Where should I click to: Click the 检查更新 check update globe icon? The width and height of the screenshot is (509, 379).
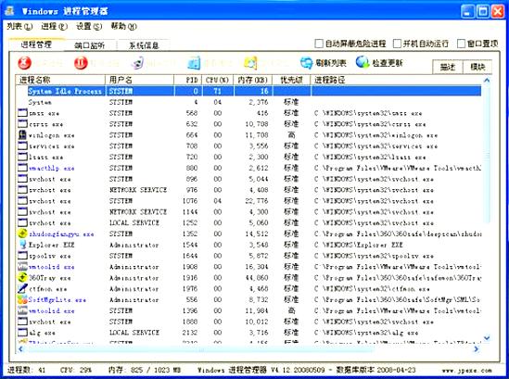pos(363,62)
